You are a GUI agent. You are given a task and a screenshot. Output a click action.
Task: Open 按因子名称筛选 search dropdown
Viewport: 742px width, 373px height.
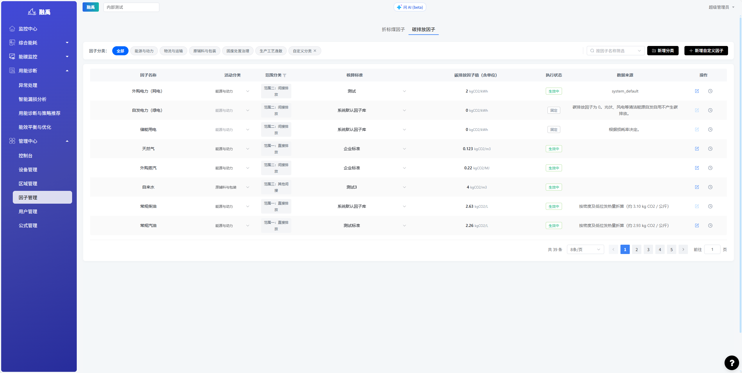tap(616, 51)
